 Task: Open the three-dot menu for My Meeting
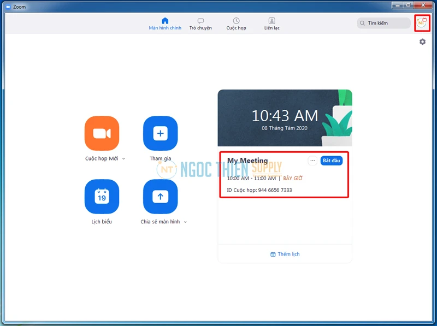pyautogui.click(x=312, y=161)
